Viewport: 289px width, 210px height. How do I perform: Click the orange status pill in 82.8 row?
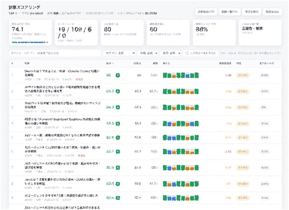coord(243,137)
